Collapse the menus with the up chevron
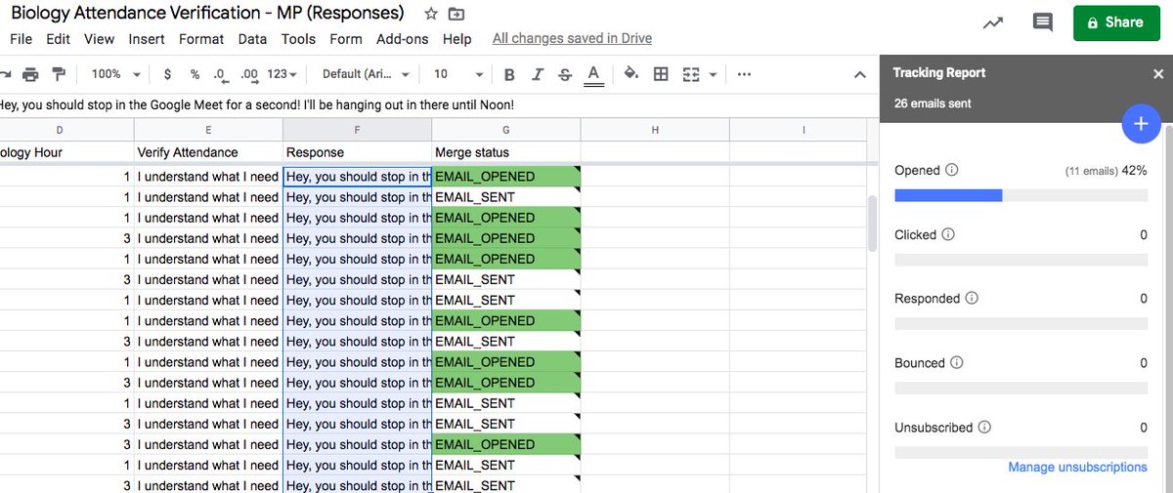 tap(859, 74)
